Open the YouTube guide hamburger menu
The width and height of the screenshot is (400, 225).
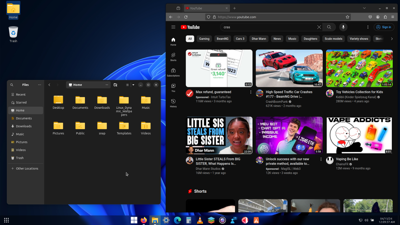173,27
